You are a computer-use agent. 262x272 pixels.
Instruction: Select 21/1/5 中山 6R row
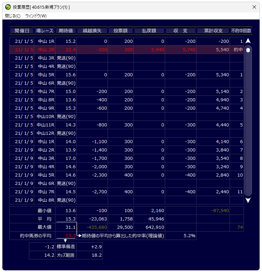coord(127,83)
